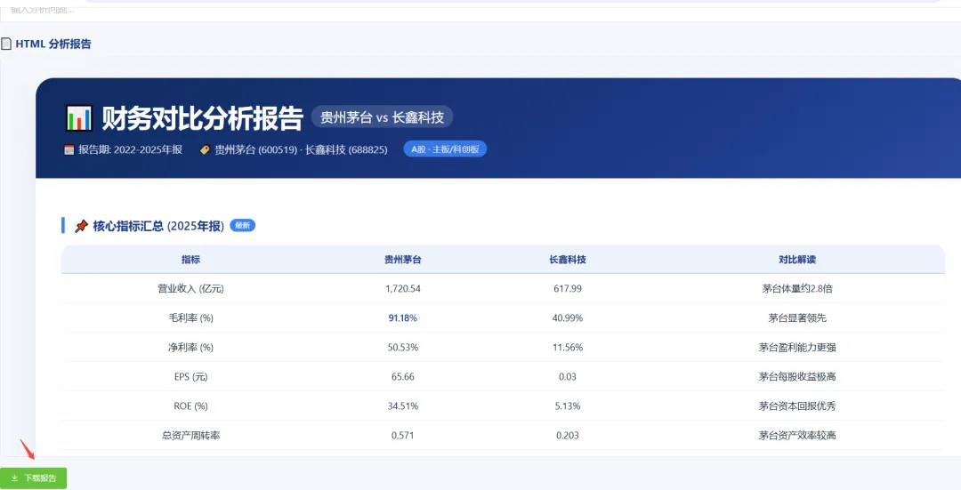Click the 1,720.54 revenue value
The height and width of the screenshot is (490, 961).
click(x=403, y=288)
